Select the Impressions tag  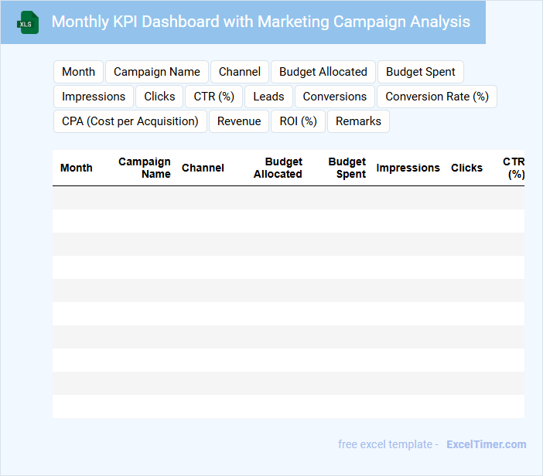(94, 97)
